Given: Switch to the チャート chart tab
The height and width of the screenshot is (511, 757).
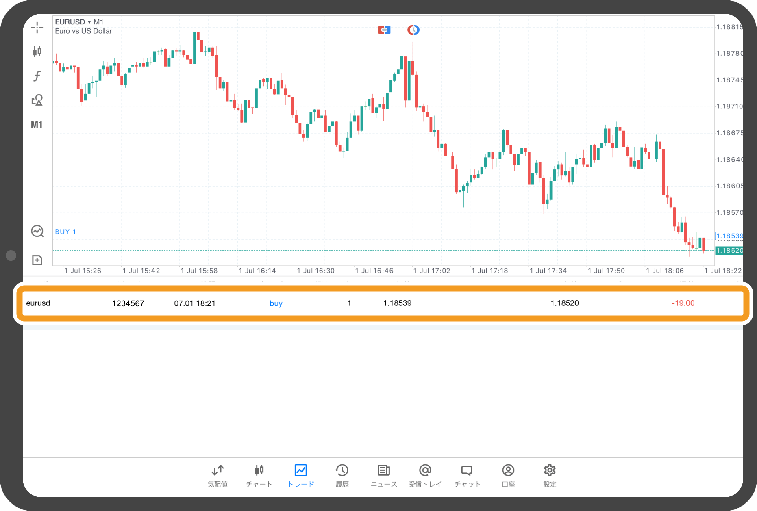Looking at the screenshot, I should 259,475.
